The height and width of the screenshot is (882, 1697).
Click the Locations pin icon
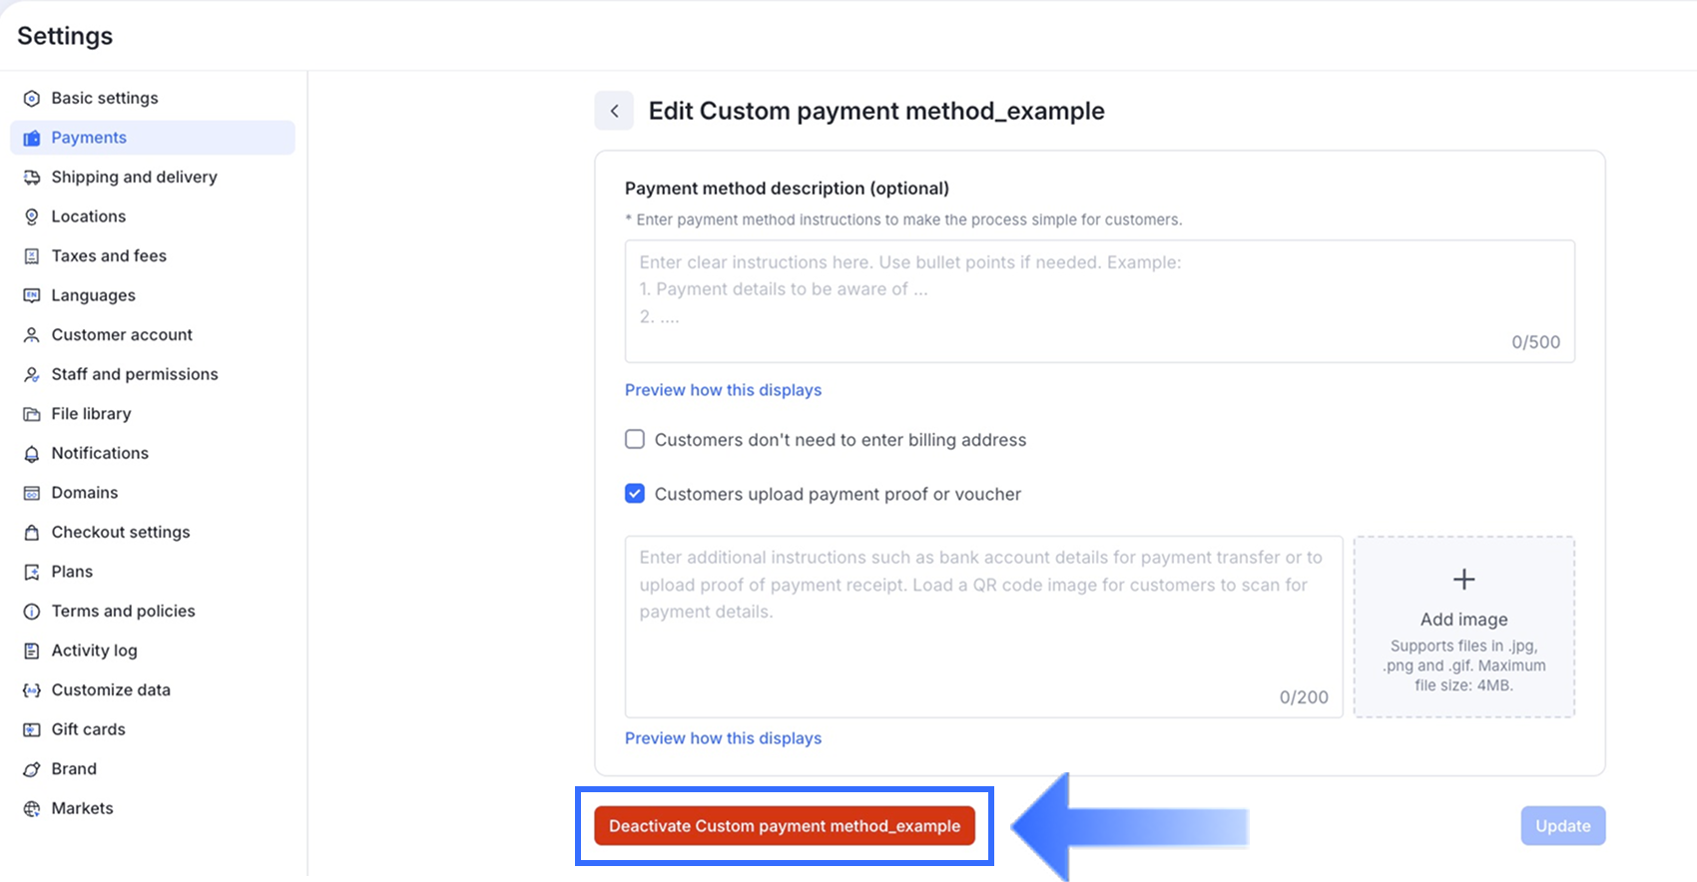32,217
